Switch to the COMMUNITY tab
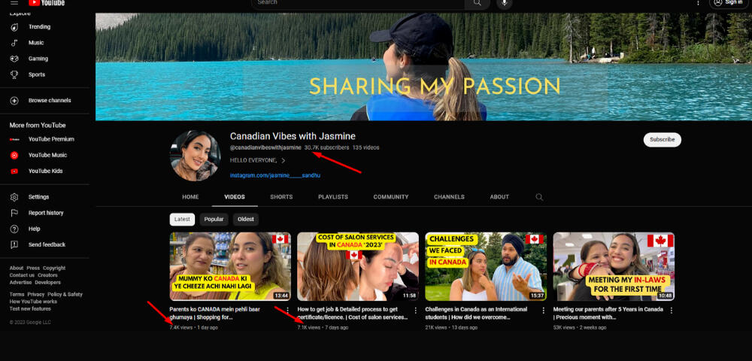752x361 pixels. point(391,197)
